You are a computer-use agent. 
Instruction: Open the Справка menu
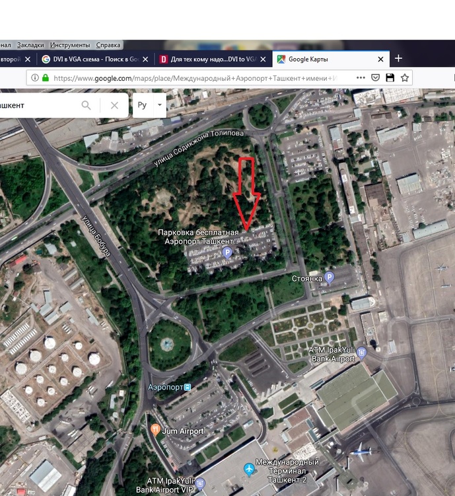pyautogui.click(x=108, y=45)
